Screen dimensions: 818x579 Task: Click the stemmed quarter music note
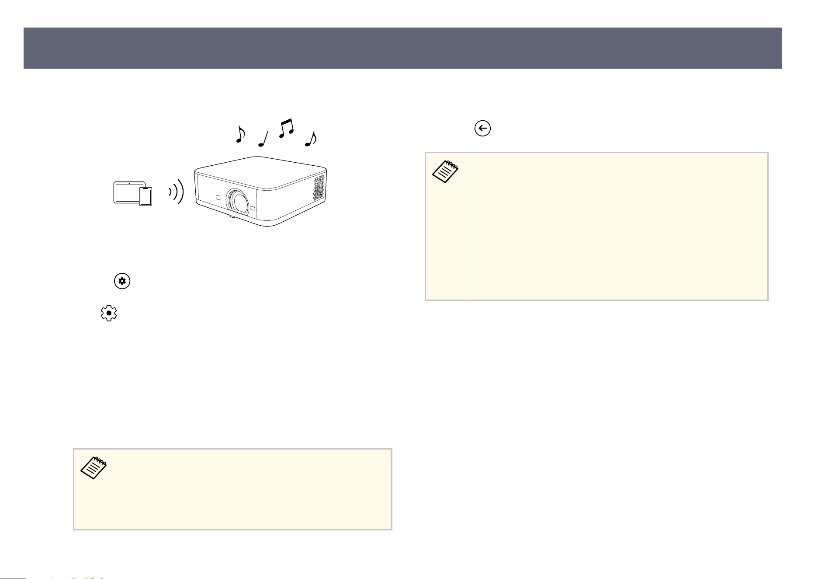click(x=263, y=139)
